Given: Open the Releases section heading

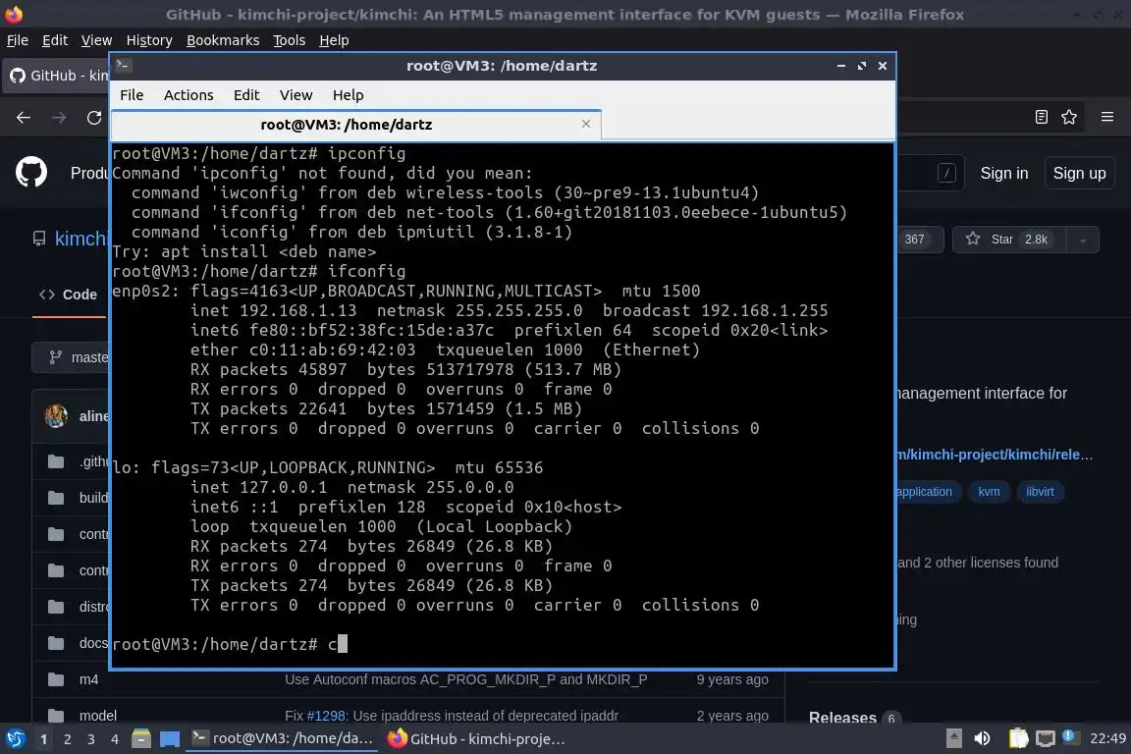Looking at the screenshot, I should [x=842, y=718].
